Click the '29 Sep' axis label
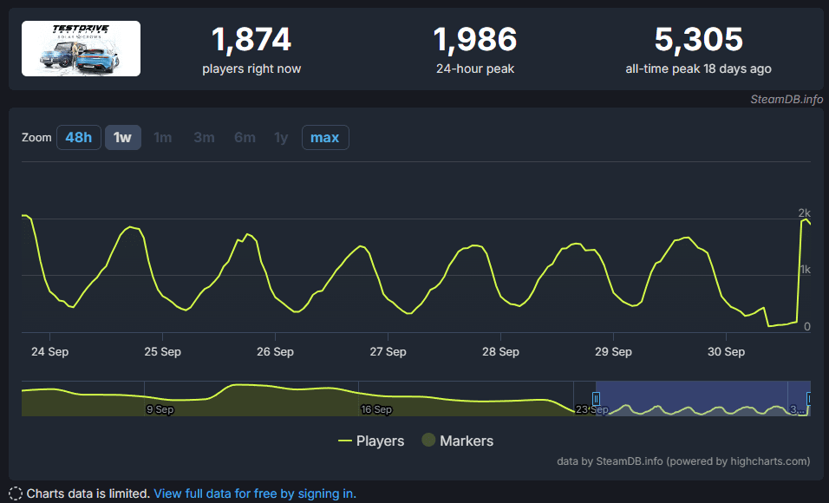The height and width of the screenshot is (503, 829). click(x=613, y=352)
